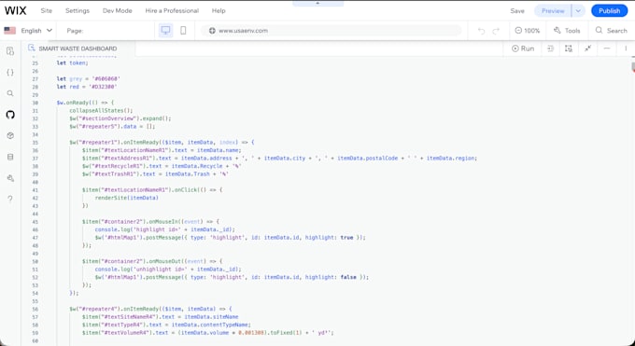The height and width of the screenshot is (346, 635).
Task: Click '#repeater4' onItemReady line
Action: point(150,309)
